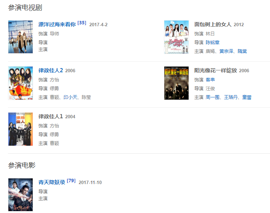The image size is (270, 213).
Task: Click the 阳光像花一样绽放 poster thumbnail
Action: click(x=176, y=83)
